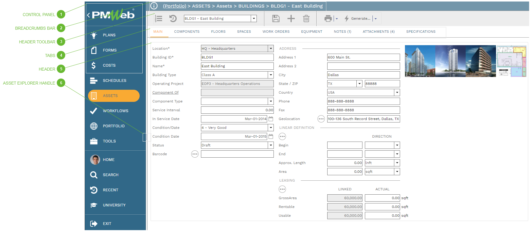Screen dimensions: 530x231
Task: Switch to the Work Orders tab
Action: point(276,32)
